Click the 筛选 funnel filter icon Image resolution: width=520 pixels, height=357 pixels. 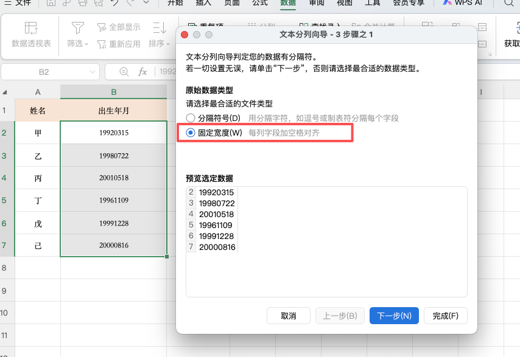(77, 28)
